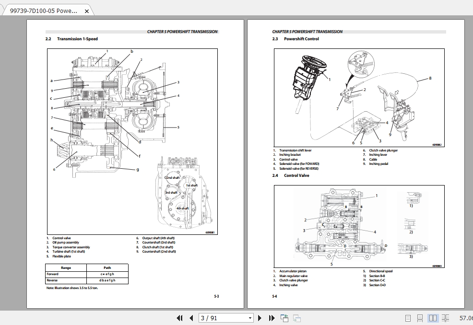Click the Forward row in the Range table
Image resolution: width=473 pixels, height=325 pixels.
click(86, 274)
